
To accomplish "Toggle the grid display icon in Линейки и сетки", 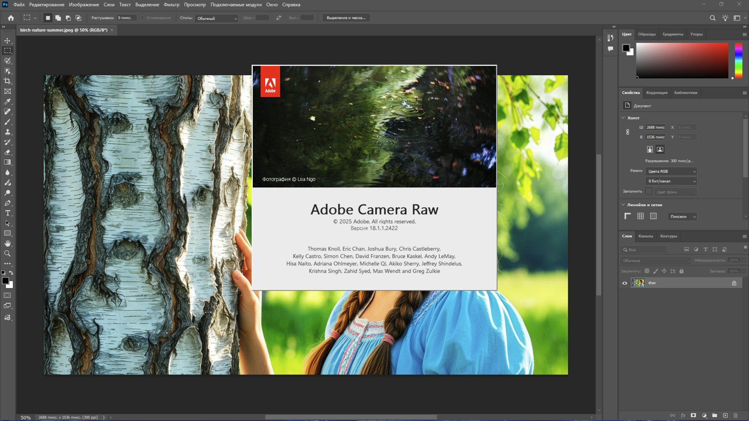I will point(640,216).
